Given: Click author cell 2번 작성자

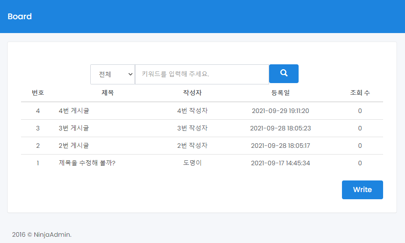Looking at the screenshot, I should click(192, 146).
